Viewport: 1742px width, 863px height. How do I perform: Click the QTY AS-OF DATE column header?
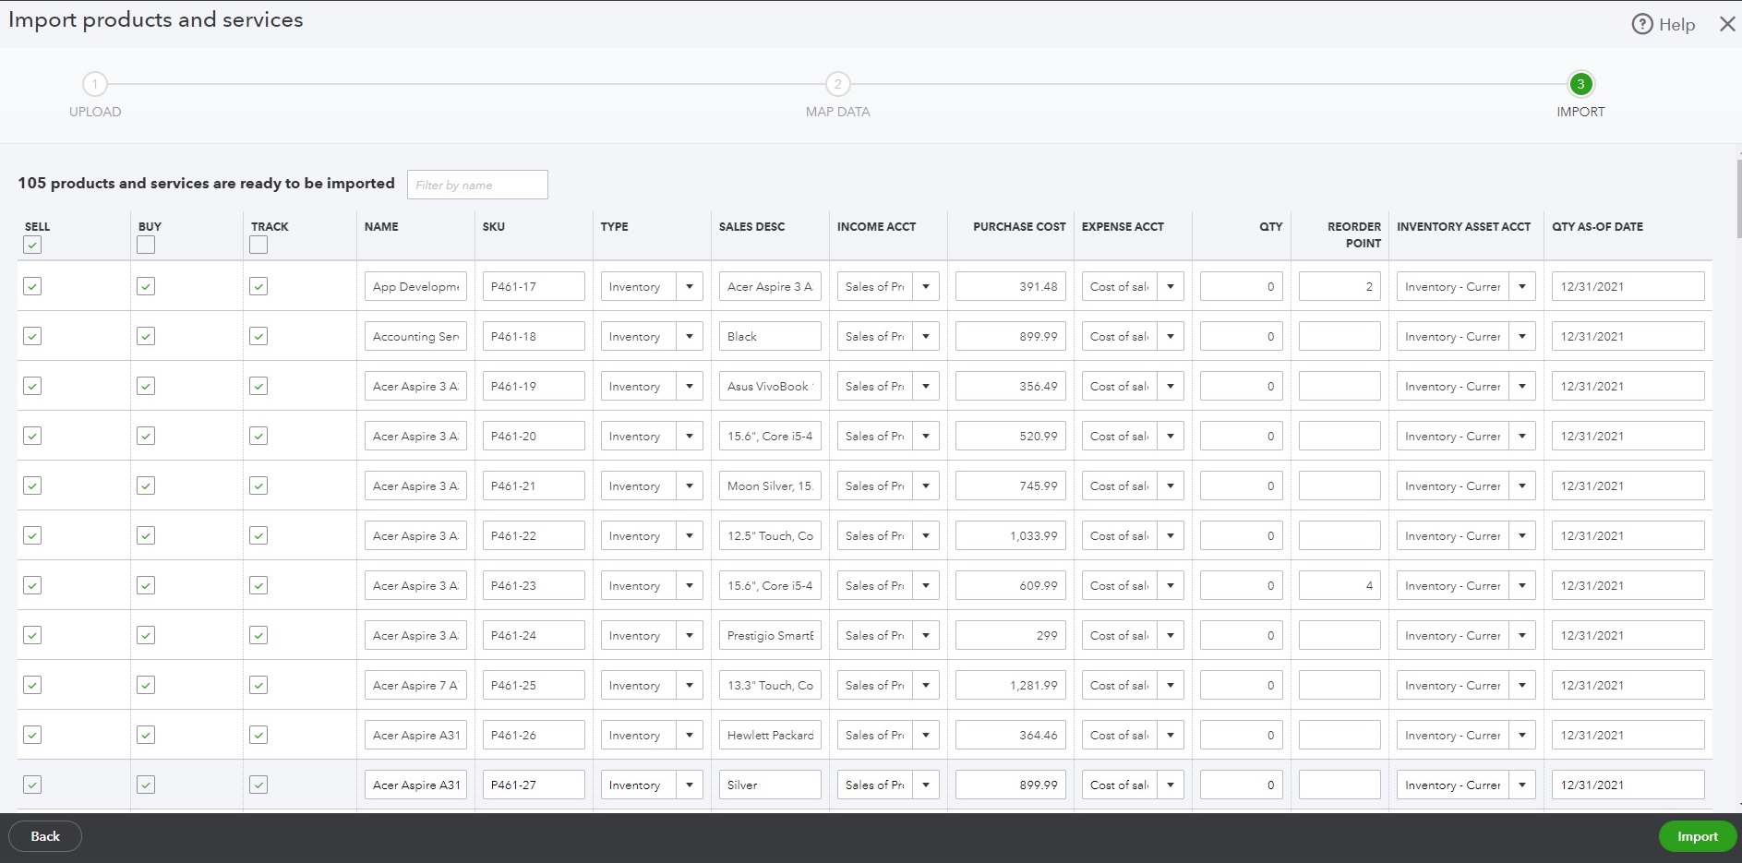(1597, 226)
